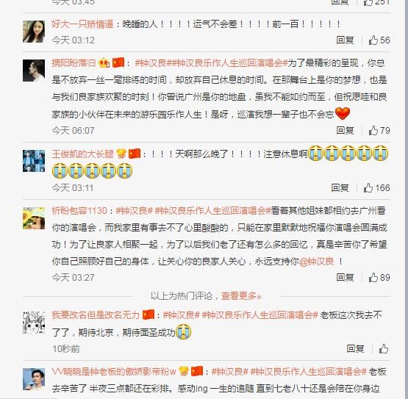Open the 携阳盼落归 profile picture

point(34,71)
